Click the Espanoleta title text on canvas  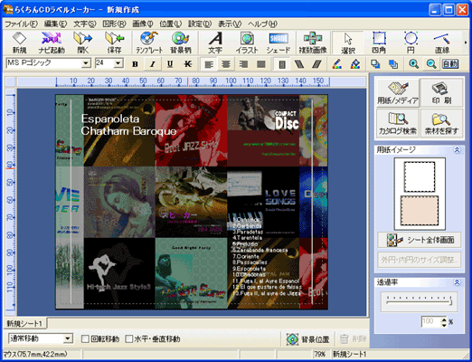tap(110, 119)
